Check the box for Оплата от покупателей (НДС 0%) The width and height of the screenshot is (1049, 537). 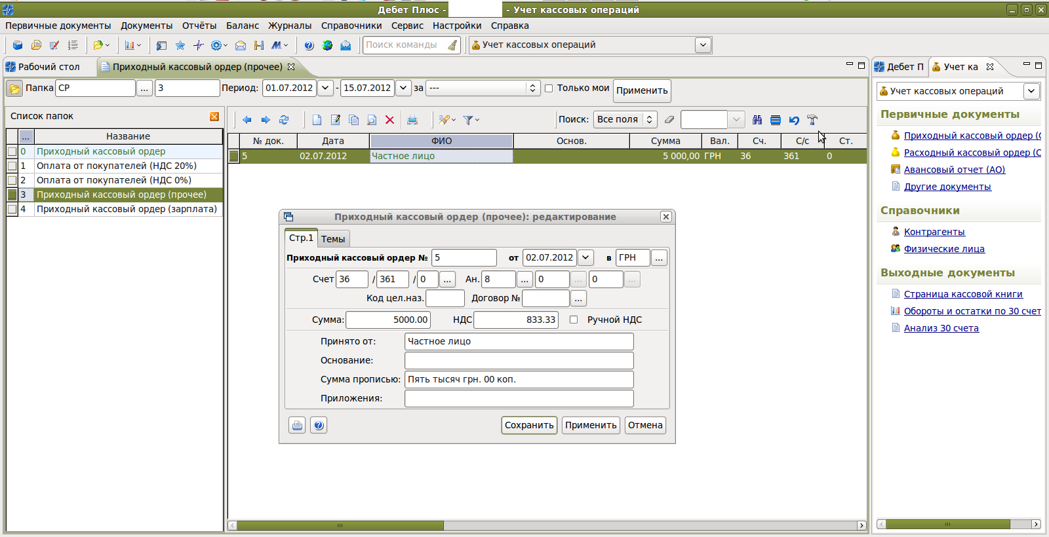(12, 180)
